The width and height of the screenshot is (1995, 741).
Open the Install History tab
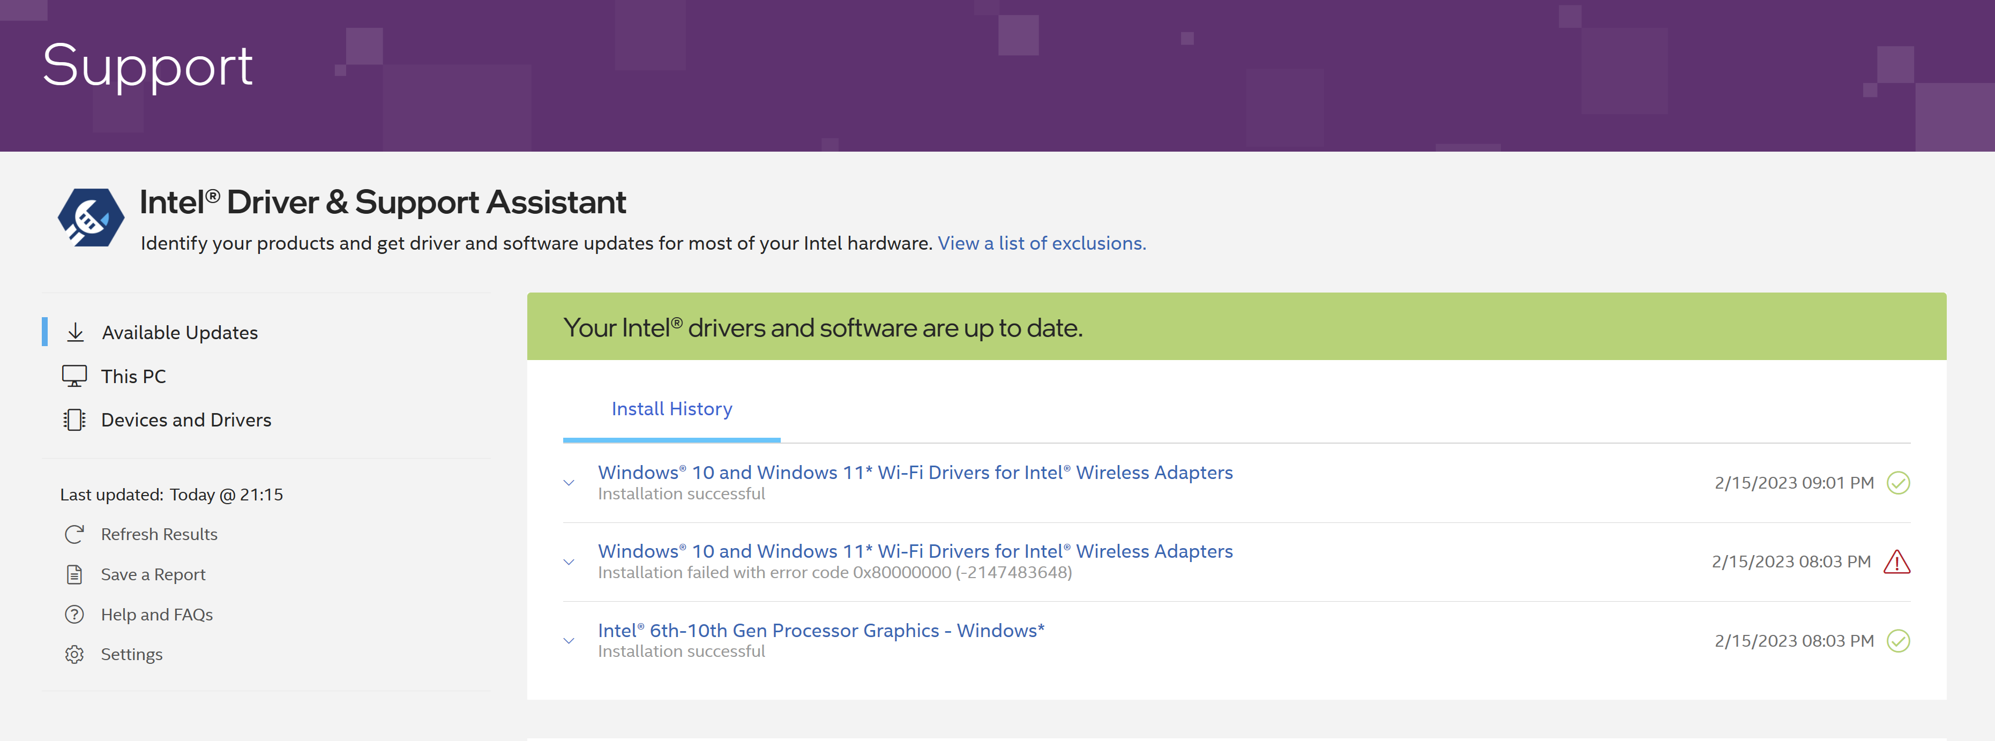671,409
